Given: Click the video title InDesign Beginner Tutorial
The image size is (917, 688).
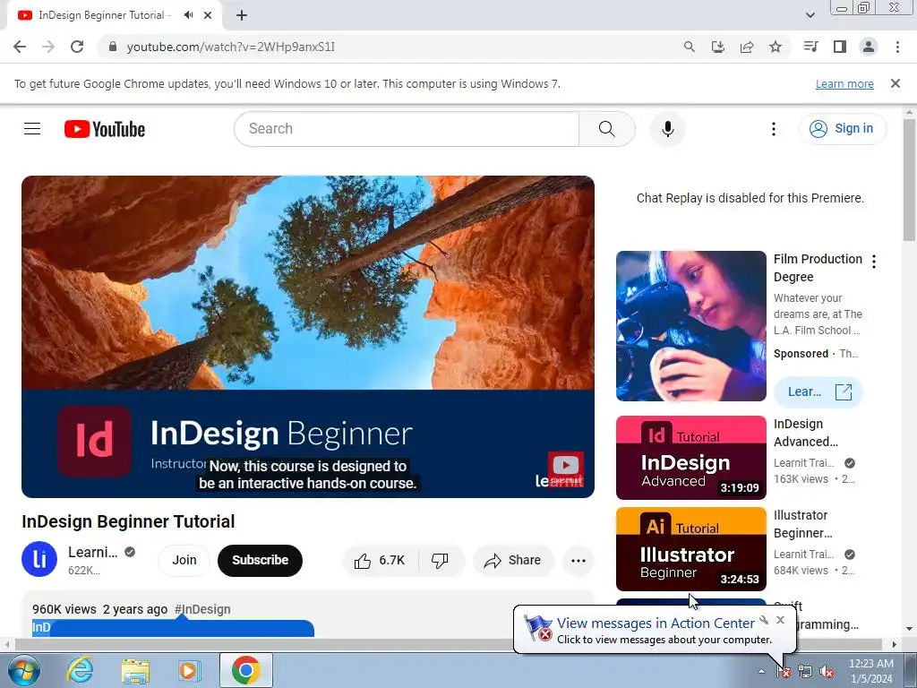Looking at the screenshot, I should [x=128, y=521].
